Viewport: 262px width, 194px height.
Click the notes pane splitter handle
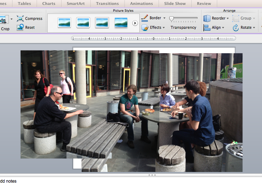[151, 175]
